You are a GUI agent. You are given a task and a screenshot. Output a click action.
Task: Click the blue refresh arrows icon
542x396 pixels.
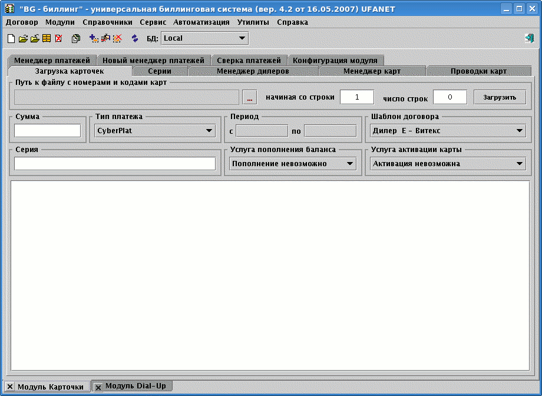[x=134, y=38]
